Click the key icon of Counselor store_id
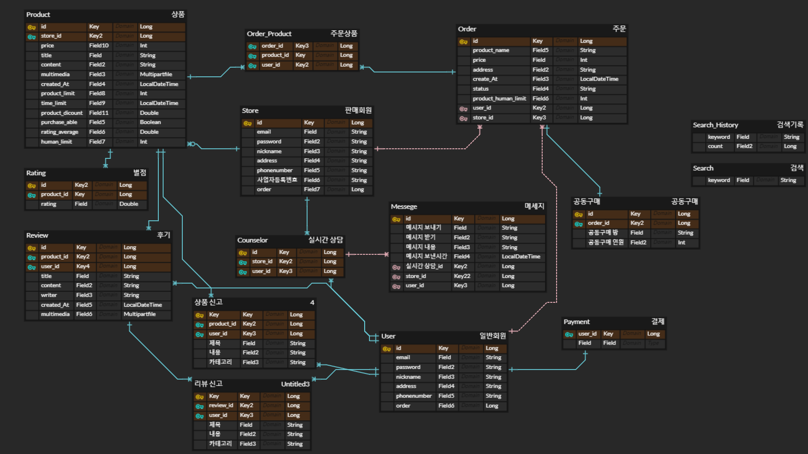 (x=243, y=263)
